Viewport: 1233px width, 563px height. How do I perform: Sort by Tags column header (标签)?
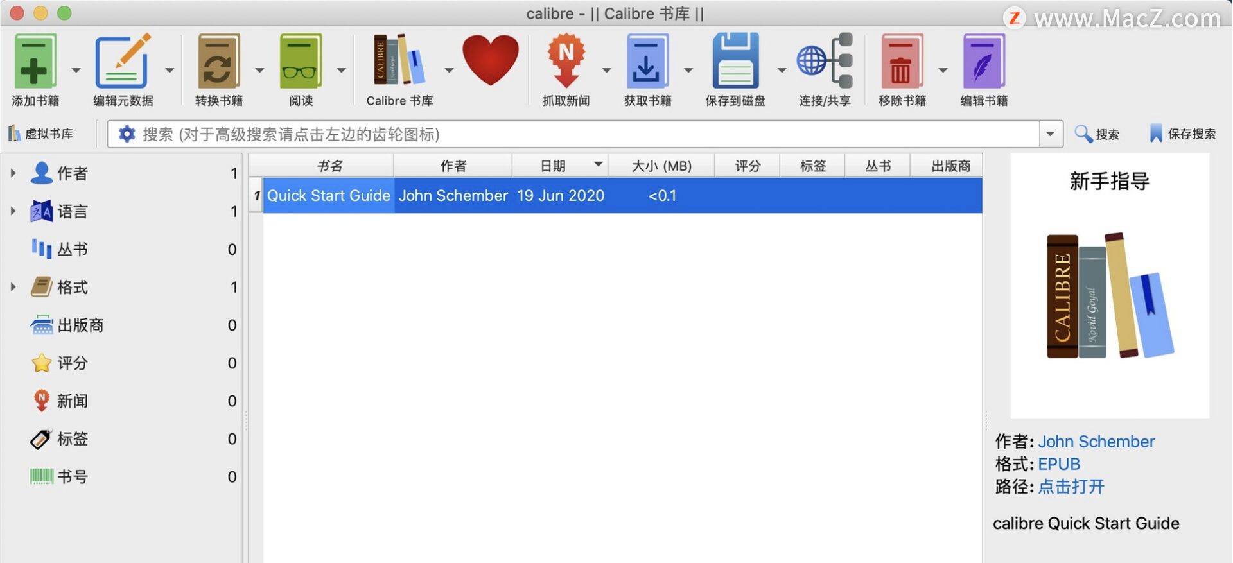coord(812,166)
